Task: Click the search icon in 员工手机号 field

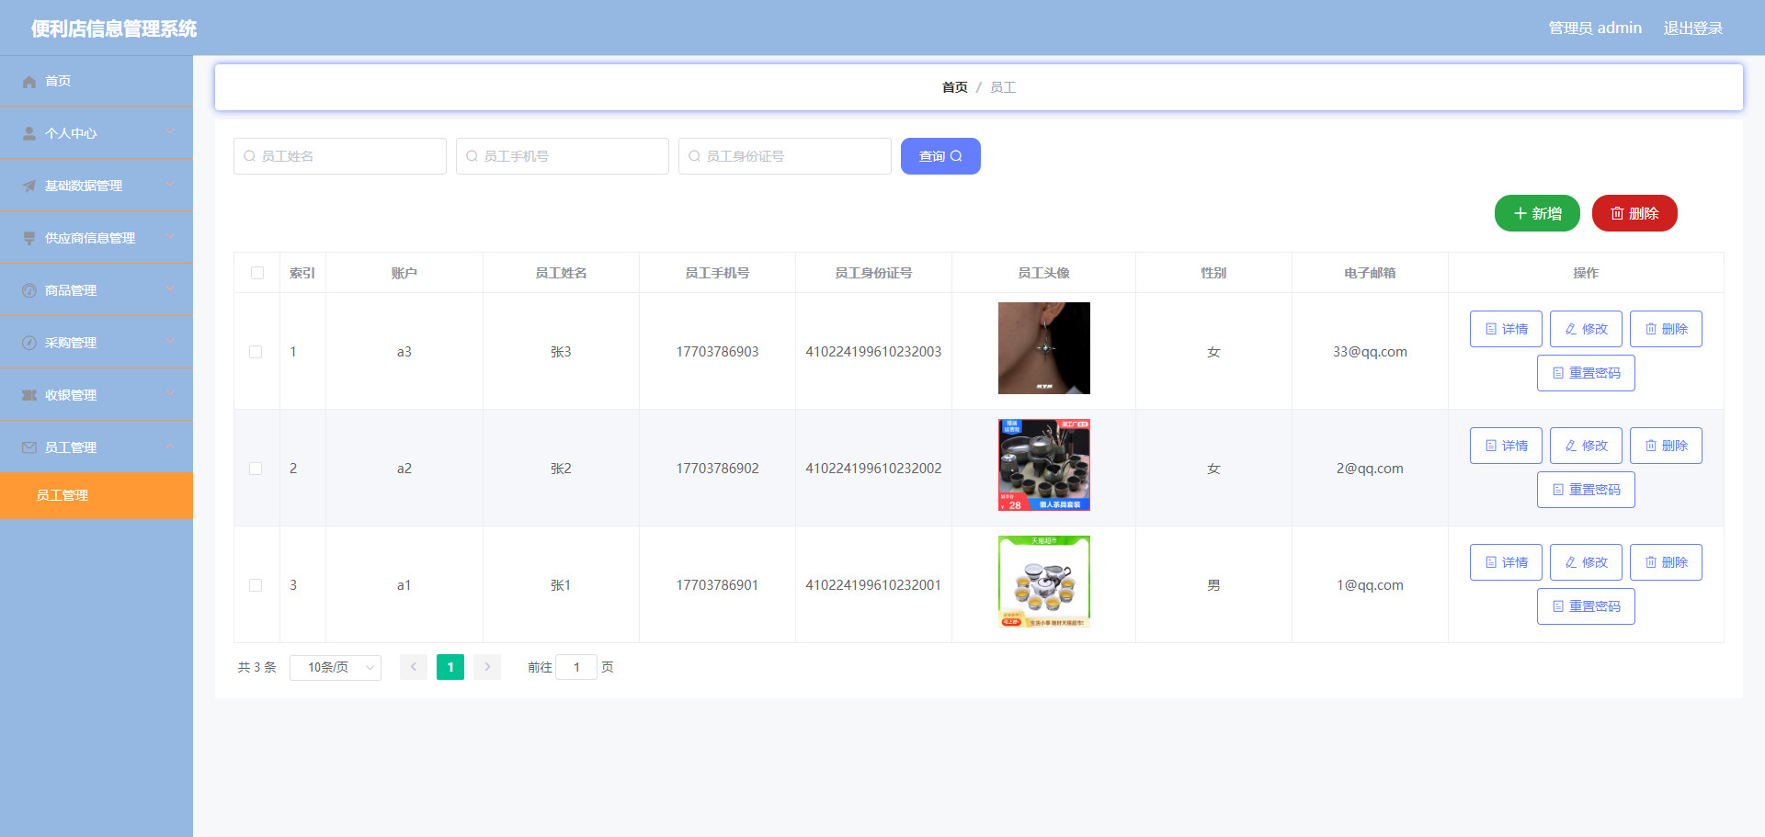Action: tap(472, 156)
